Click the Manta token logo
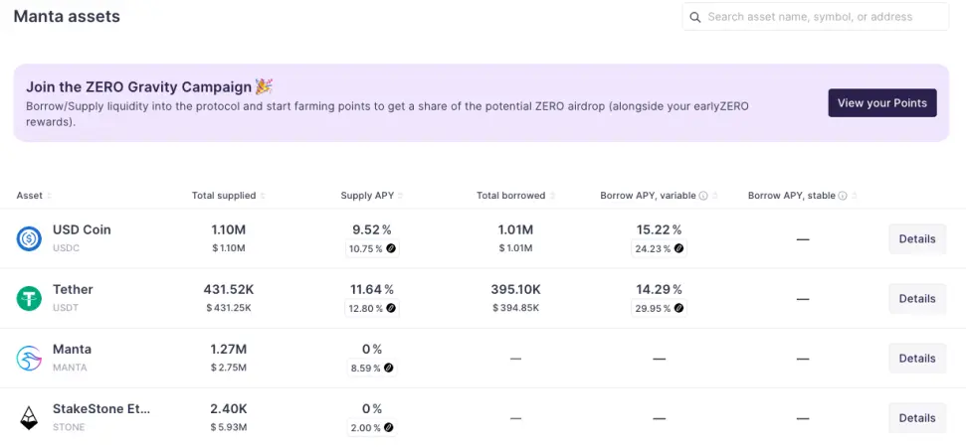966x447 pixels. (29, 358)
